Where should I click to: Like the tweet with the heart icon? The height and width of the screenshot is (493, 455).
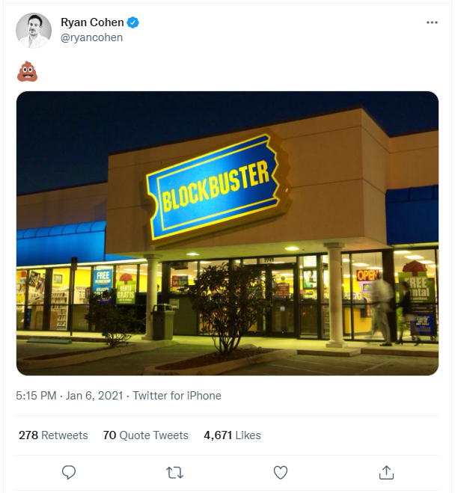coord(281,472)
